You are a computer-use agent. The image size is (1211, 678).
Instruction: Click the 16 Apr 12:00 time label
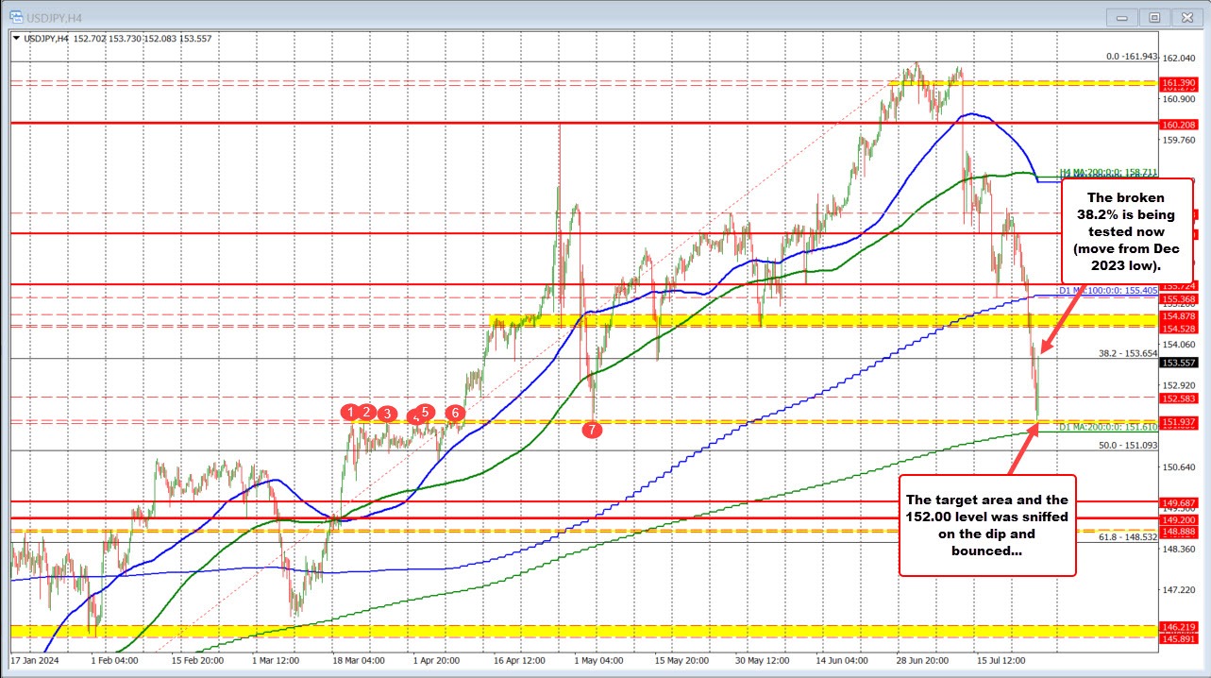point(519,659)
